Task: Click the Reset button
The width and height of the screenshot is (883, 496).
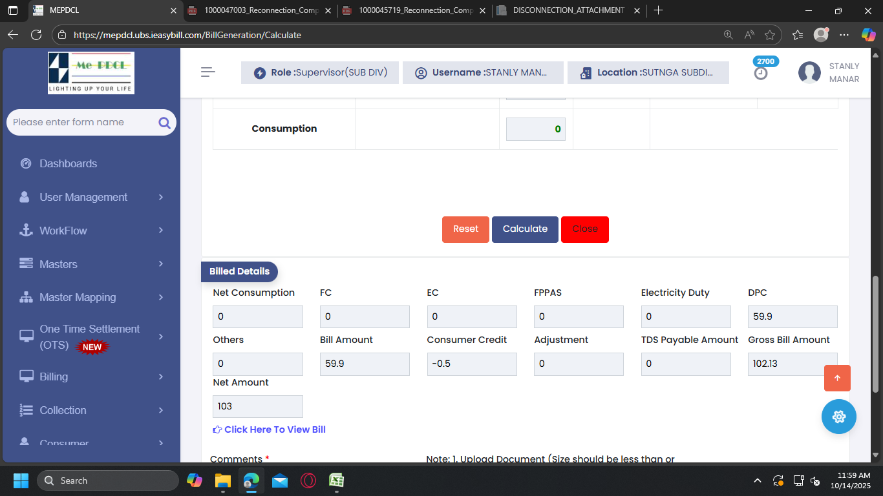Action: coord(465,229)
